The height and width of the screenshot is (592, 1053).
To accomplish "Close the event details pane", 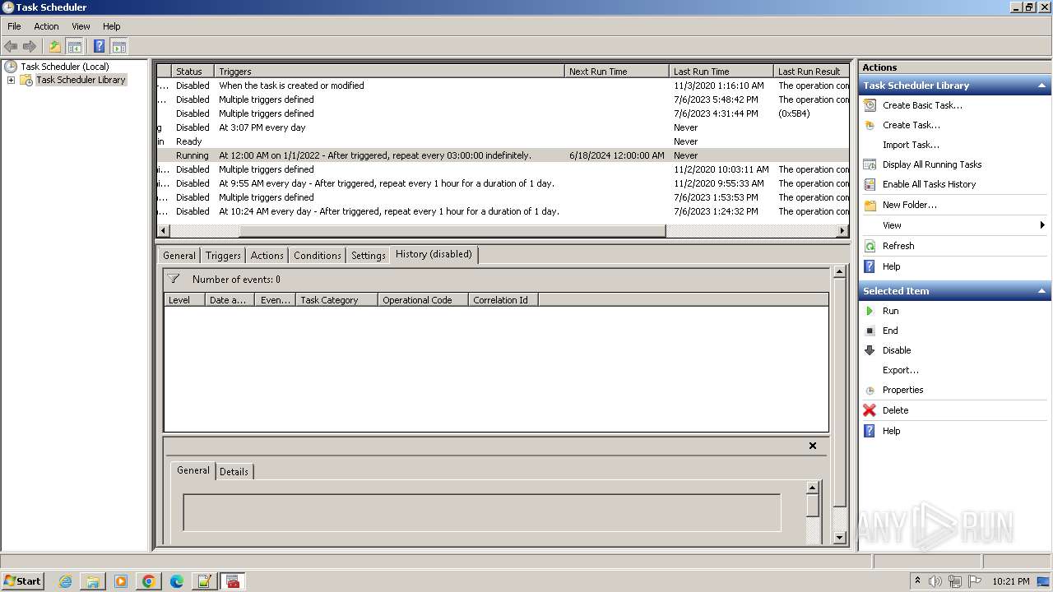I will (x=813, y=446).
